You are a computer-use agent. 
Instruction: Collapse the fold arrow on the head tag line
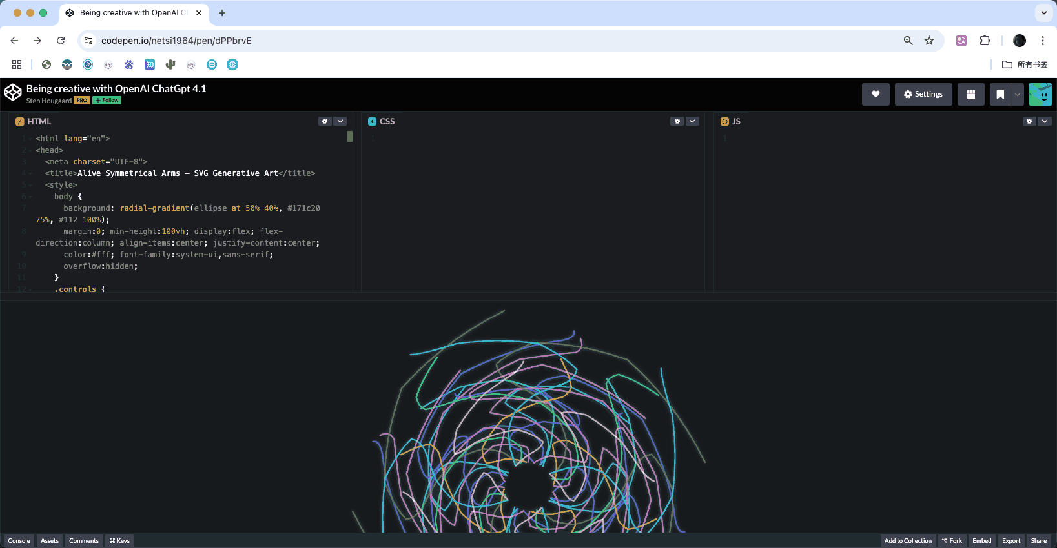coord(30,150)
